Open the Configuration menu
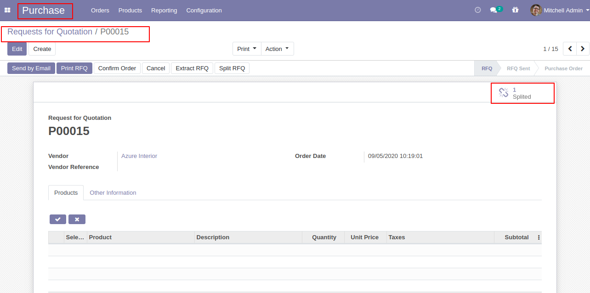This screenshot has height=293, width=590. pos(204,10)
